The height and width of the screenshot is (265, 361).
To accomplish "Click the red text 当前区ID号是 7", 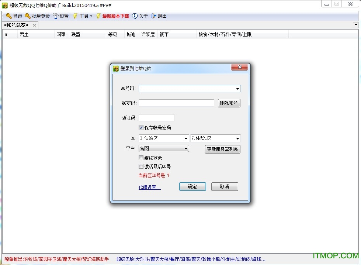I will [x=154, y=175].
